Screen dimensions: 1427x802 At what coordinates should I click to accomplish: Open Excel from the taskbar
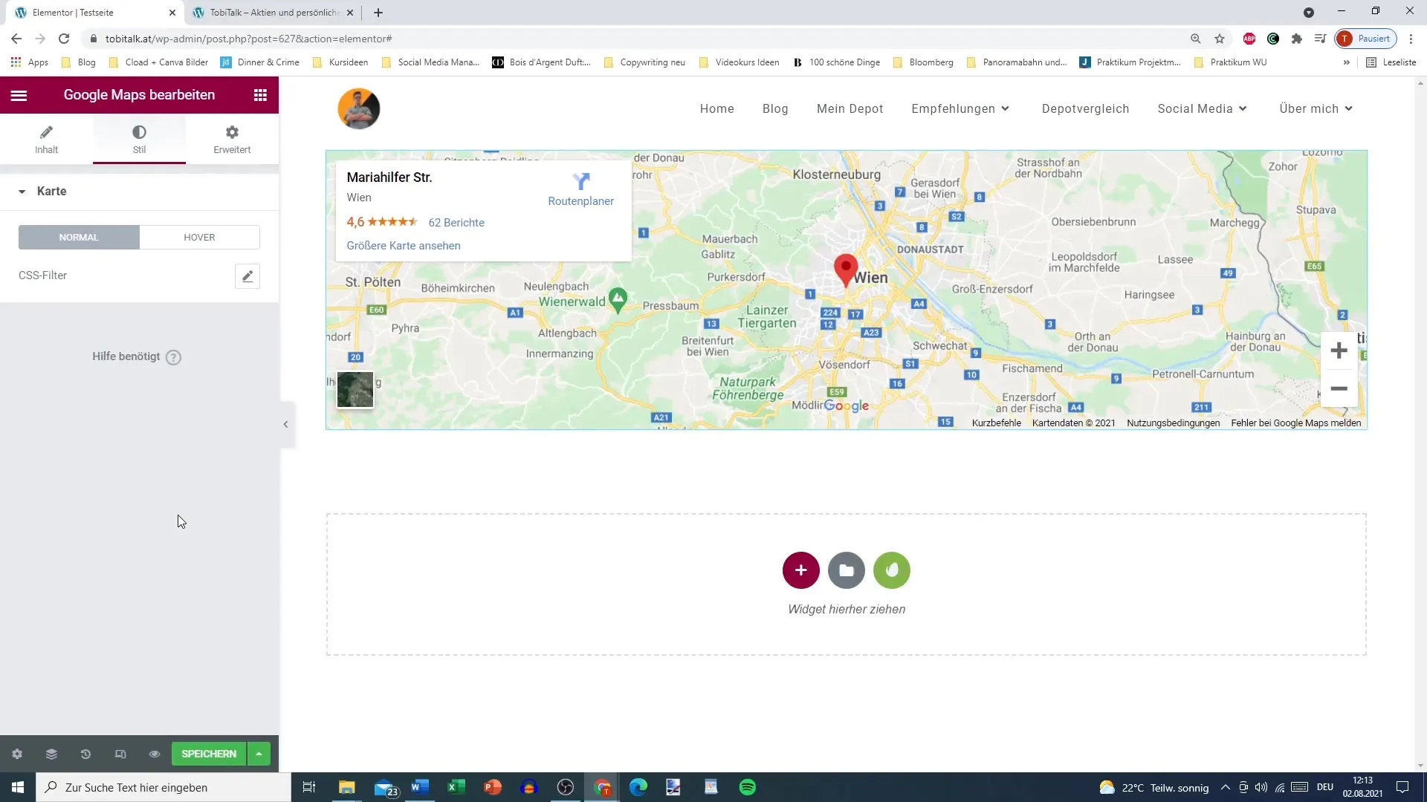coord(456,787)
